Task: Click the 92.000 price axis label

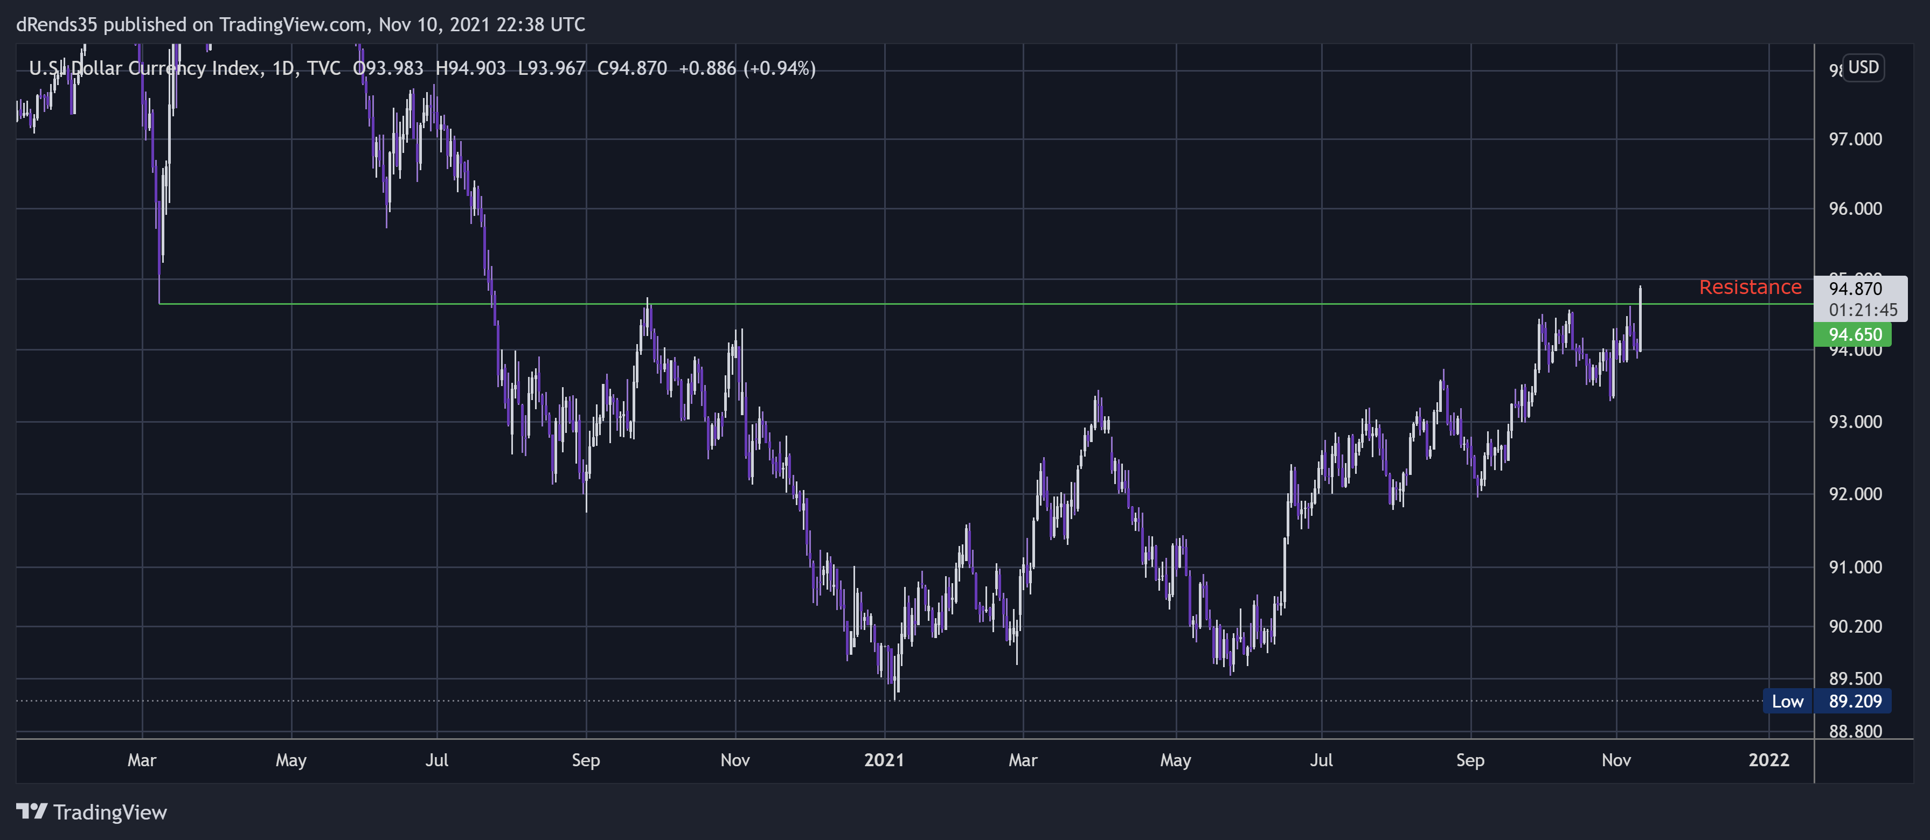Action: [1855, 494]
